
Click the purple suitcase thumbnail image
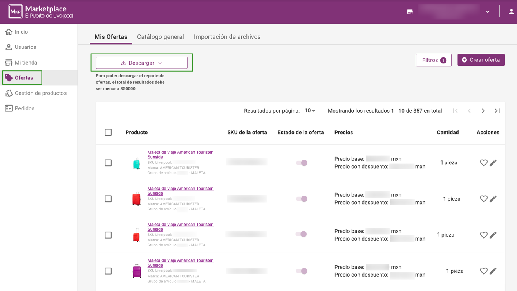pos(137,271)
